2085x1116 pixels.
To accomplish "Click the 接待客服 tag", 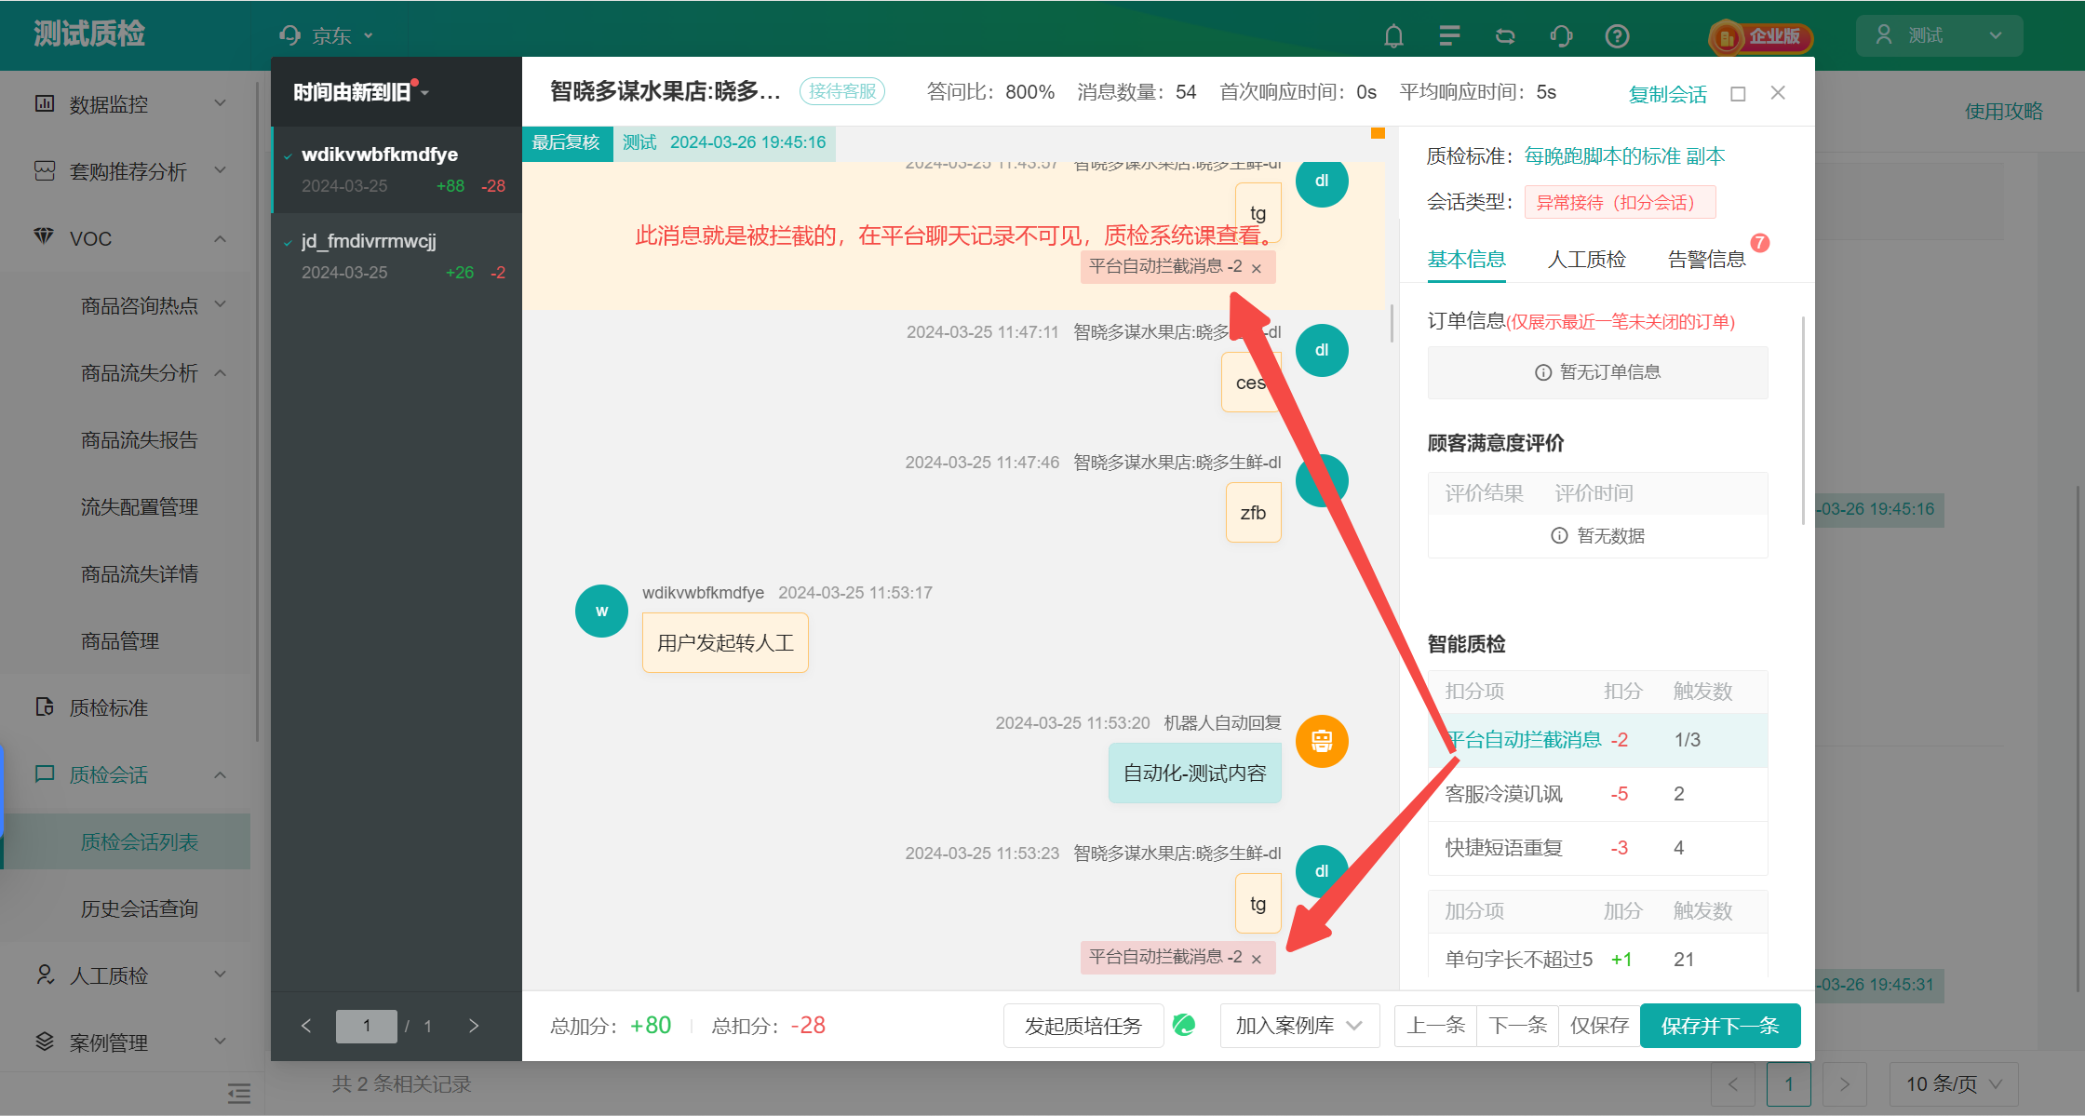I will tap(842, 91).
